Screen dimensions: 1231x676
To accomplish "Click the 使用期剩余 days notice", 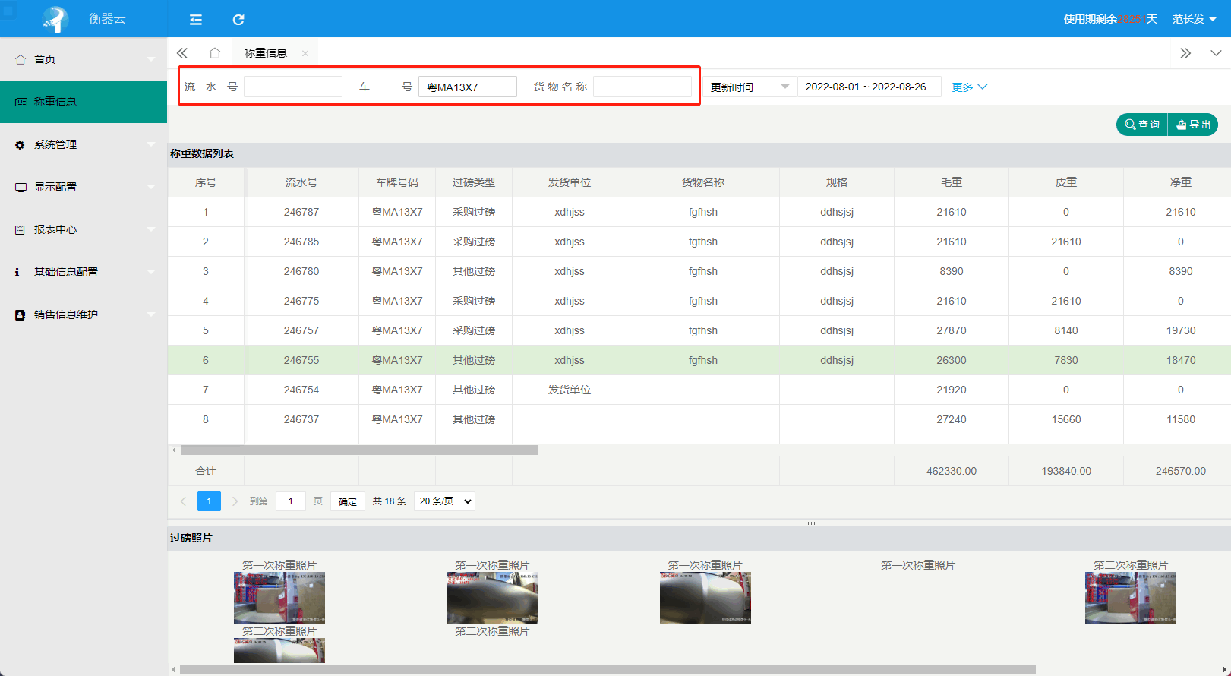I will (1110, 19).
